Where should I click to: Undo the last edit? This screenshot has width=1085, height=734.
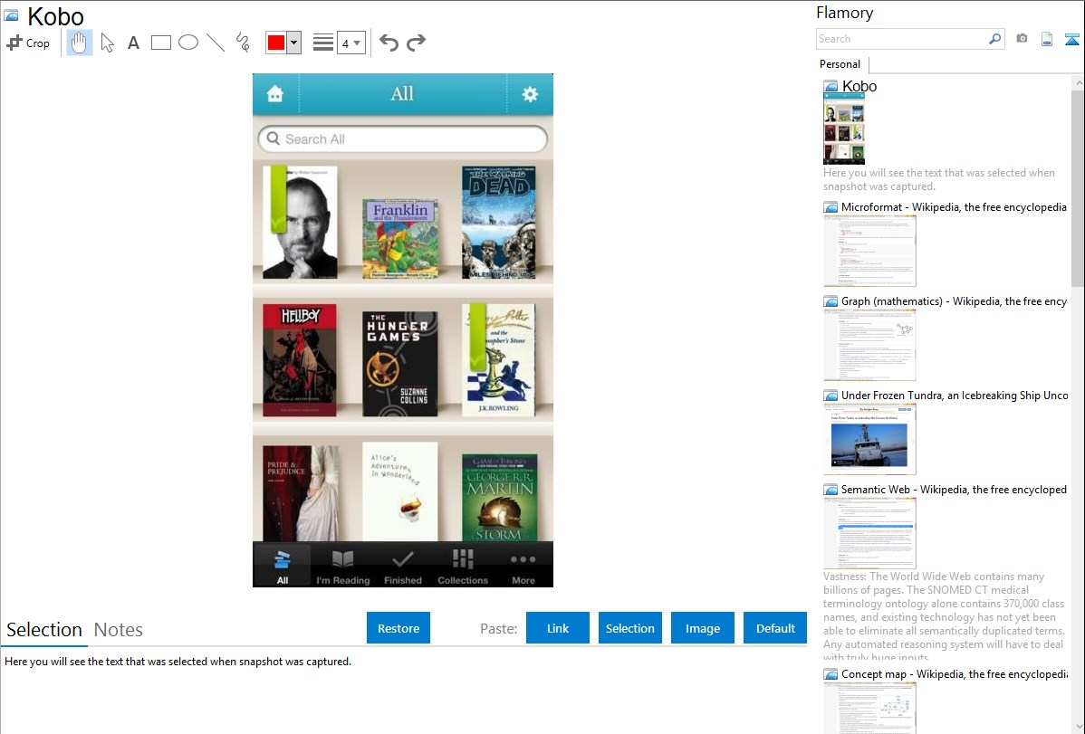(x=389, y=43)
